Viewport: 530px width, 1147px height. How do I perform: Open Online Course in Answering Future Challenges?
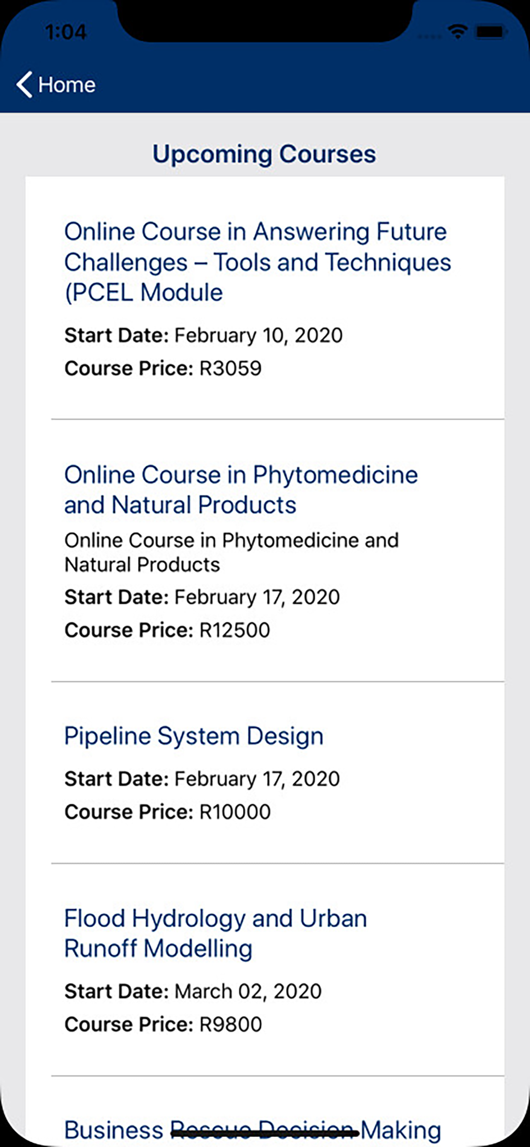tap(257, 262)
